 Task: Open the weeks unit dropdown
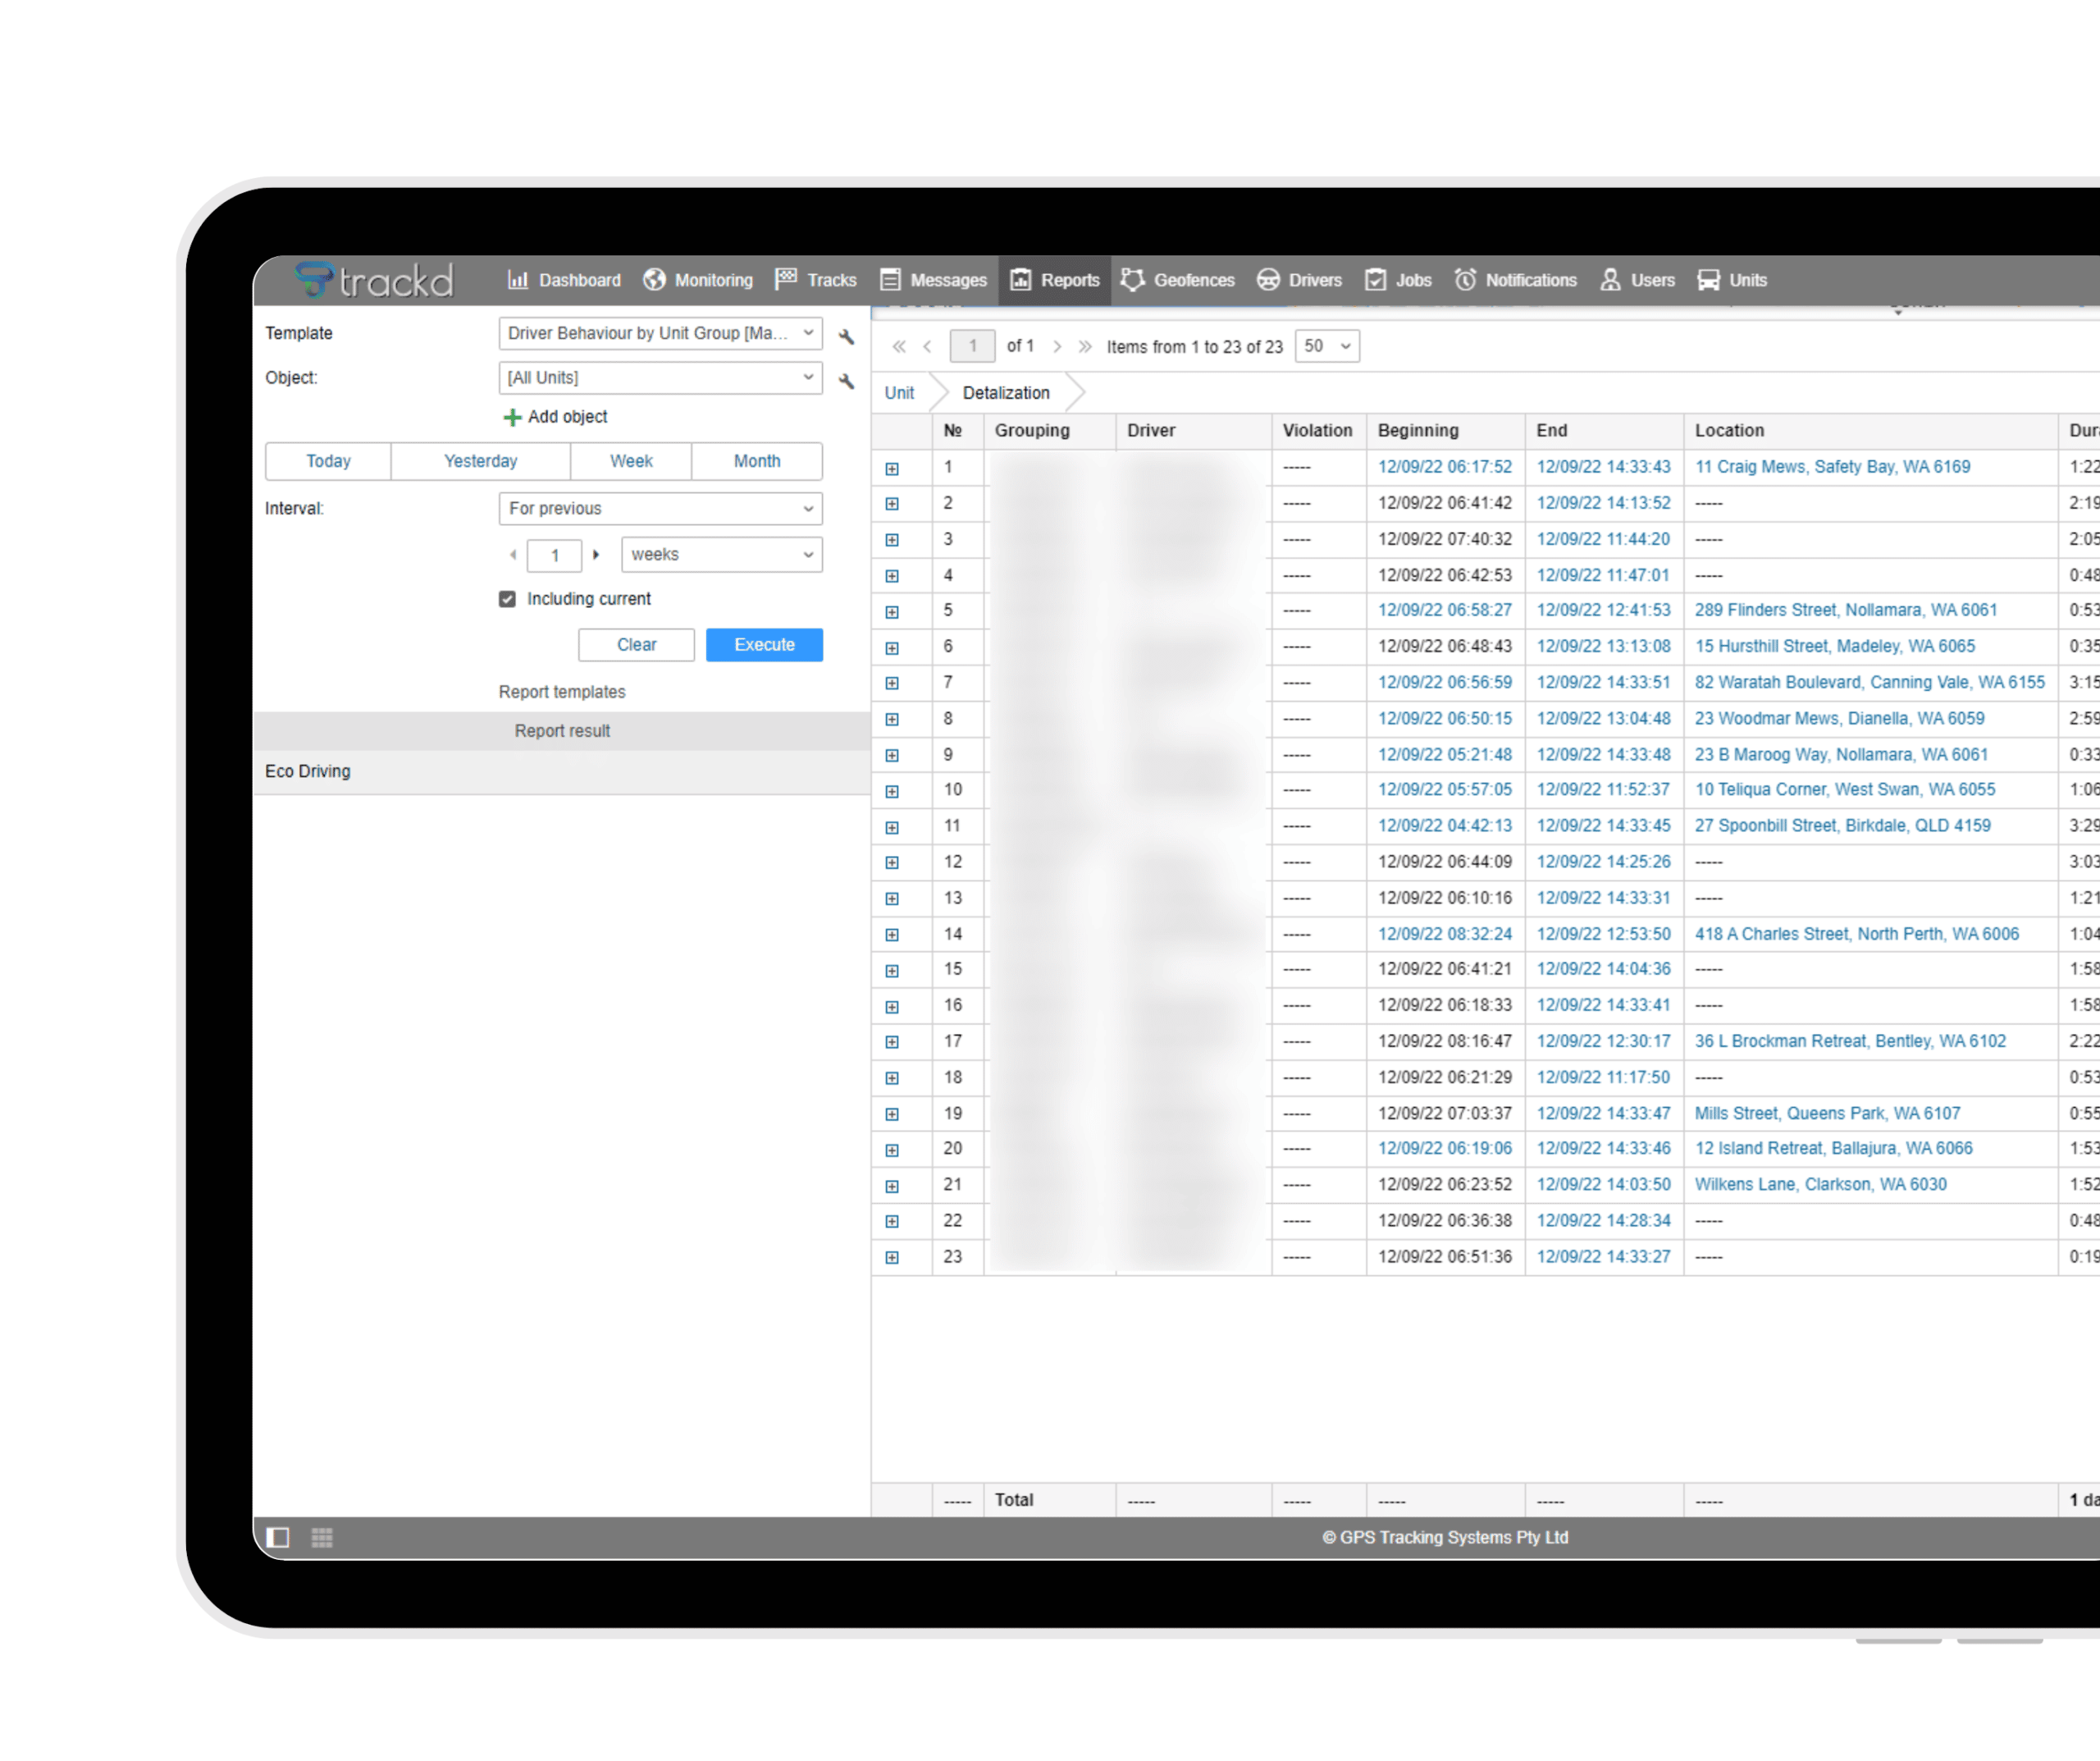721,555
